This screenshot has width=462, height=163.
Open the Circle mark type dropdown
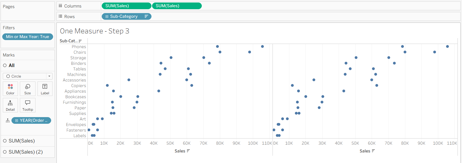click(28, 76)
